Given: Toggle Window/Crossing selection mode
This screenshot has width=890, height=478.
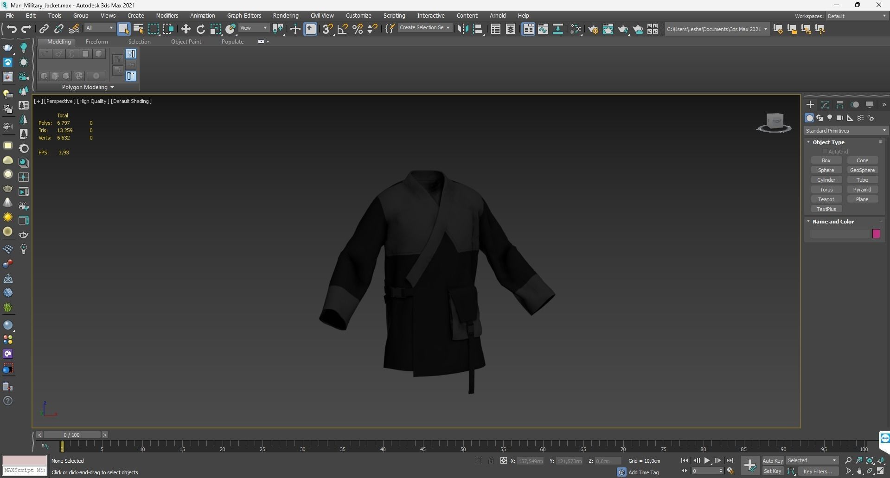Looking at the screenshot, I should coord(168,29).
